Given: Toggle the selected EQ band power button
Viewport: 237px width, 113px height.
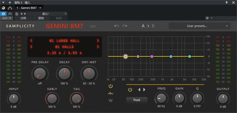Looking at the screenshot, I should pos(130,90).
